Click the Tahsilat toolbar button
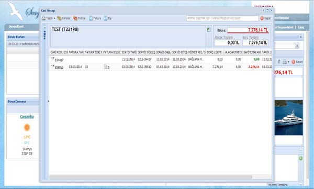 (64, 18)
